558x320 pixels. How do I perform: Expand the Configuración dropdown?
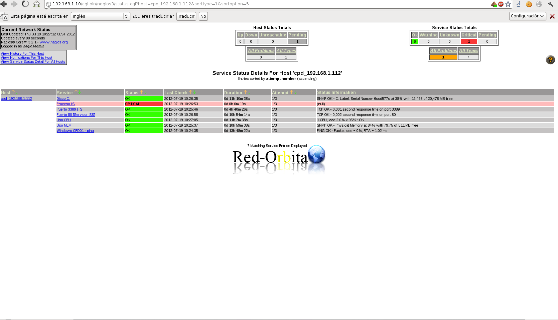[527, 16]
